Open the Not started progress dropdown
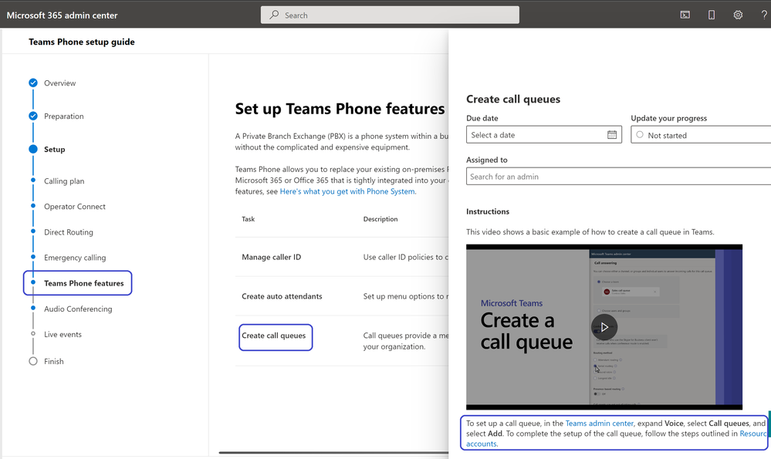 click(701, 135)
